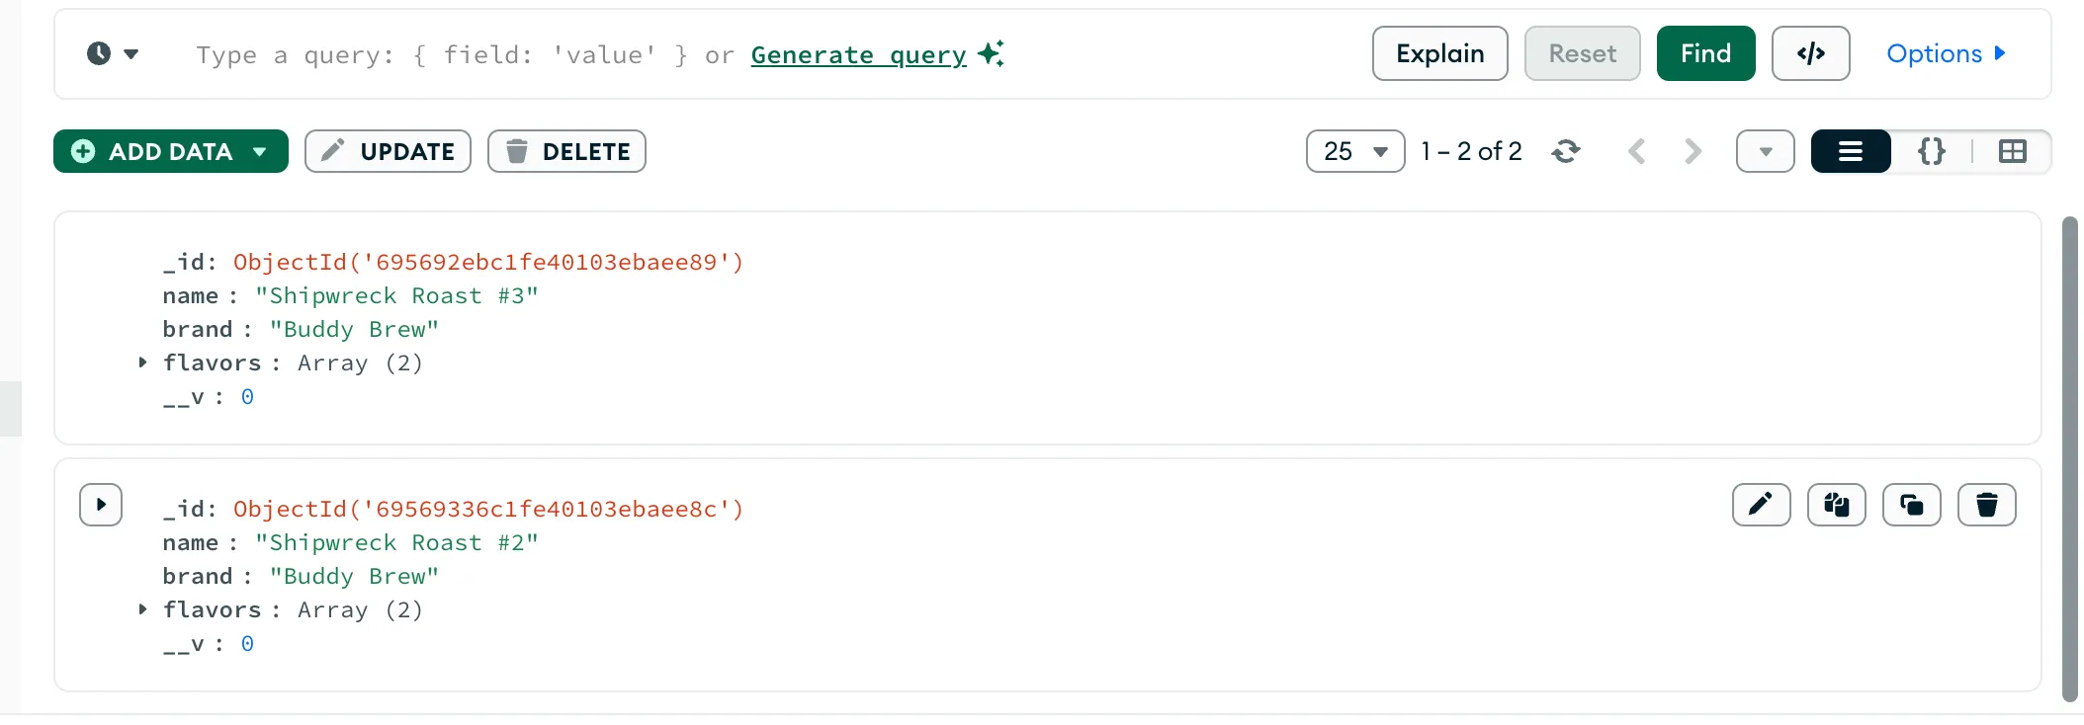The height and width of the screenshot is (725, 2084).
Task: Go to the previous page of documents
Action: click(x=1637, y=151)
